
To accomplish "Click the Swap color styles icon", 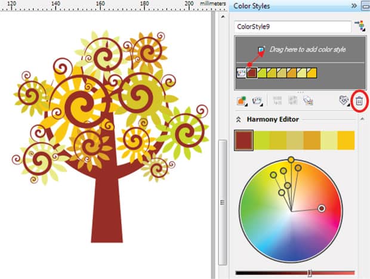I will 293,101.
